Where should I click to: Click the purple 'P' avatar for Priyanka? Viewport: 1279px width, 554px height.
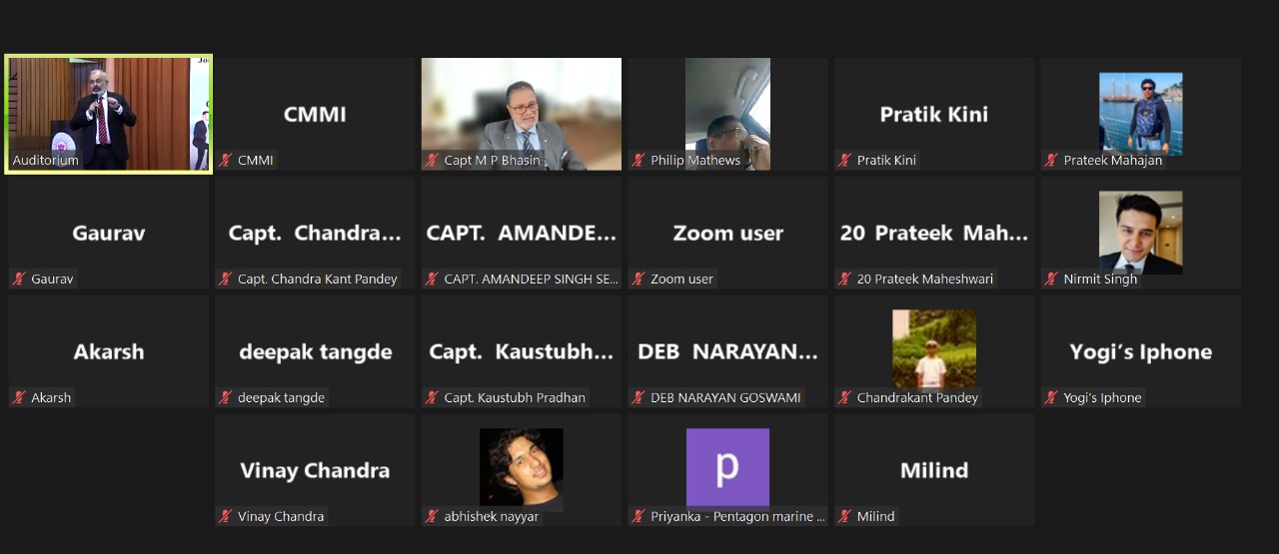[727, 467]
